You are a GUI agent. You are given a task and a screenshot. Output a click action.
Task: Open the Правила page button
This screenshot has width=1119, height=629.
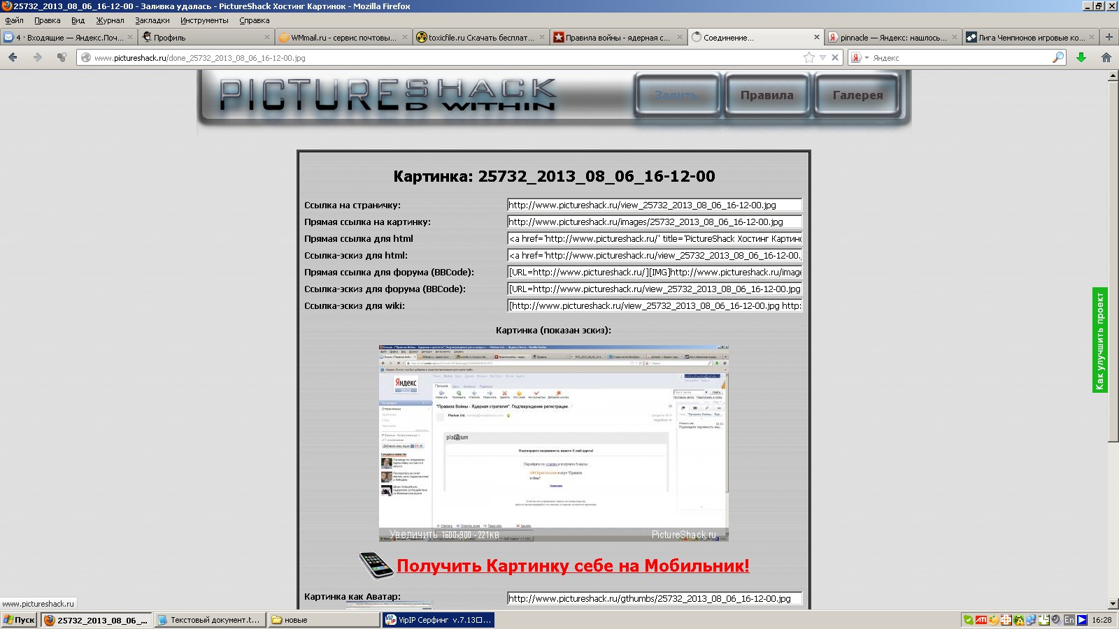pos(767,95)
